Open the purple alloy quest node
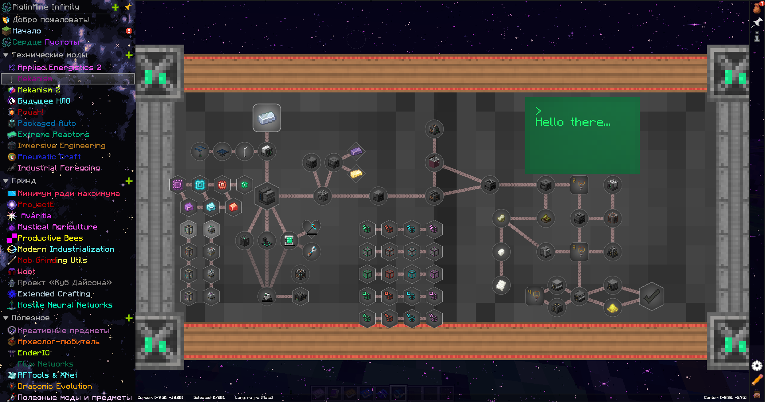This screenshot has width=765, height=402. coord(189,207)
